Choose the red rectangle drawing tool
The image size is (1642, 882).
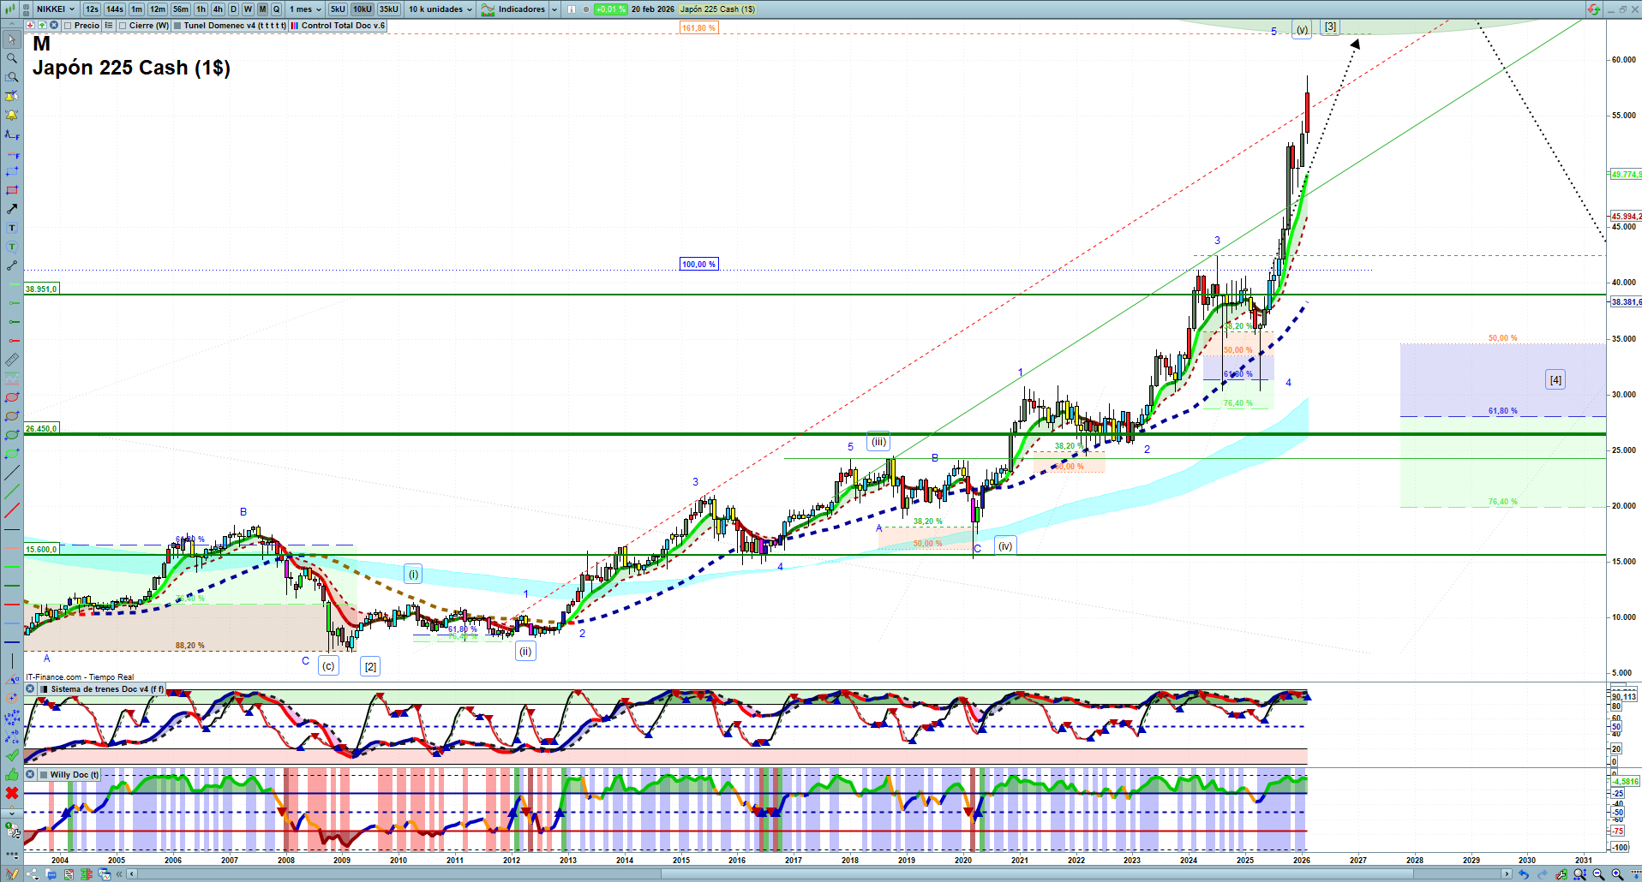tap(12, 190)
